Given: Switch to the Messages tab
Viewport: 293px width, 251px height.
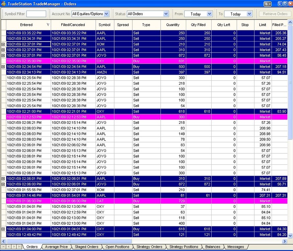Looking at the screenshot, I should (x=236, y=247).
